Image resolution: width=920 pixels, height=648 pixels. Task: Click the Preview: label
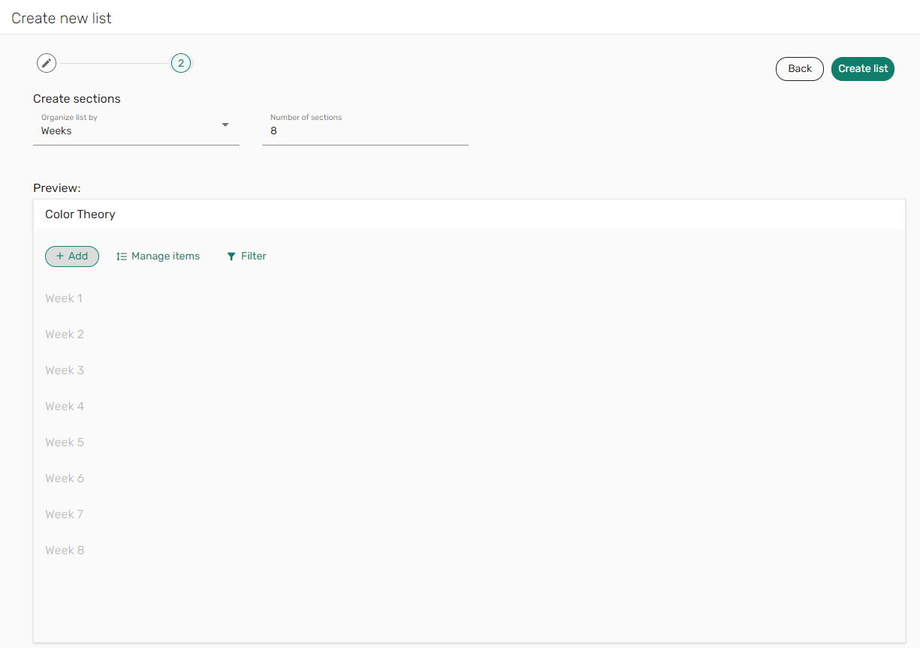(x=57, y=188)
